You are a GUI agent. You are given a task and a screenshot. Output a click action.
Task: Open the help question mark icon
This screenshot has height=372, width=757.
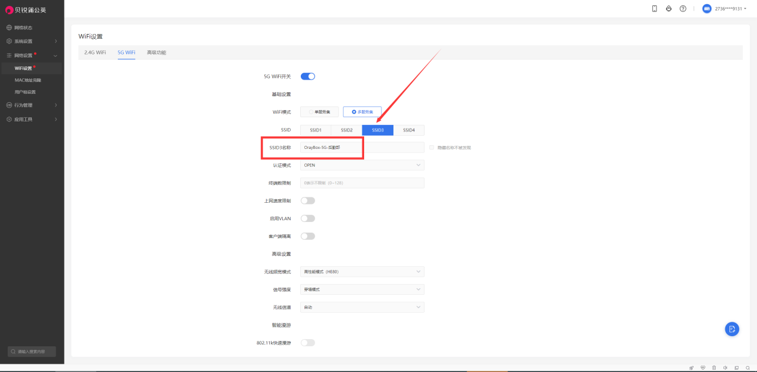[x=683, y=8]
